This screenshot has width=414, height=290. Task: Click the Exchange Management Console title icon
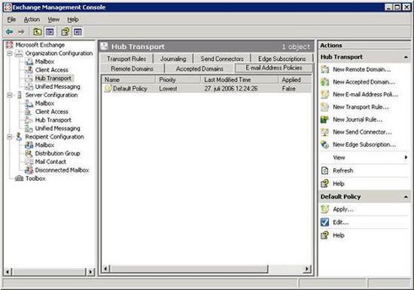(8, 8)
